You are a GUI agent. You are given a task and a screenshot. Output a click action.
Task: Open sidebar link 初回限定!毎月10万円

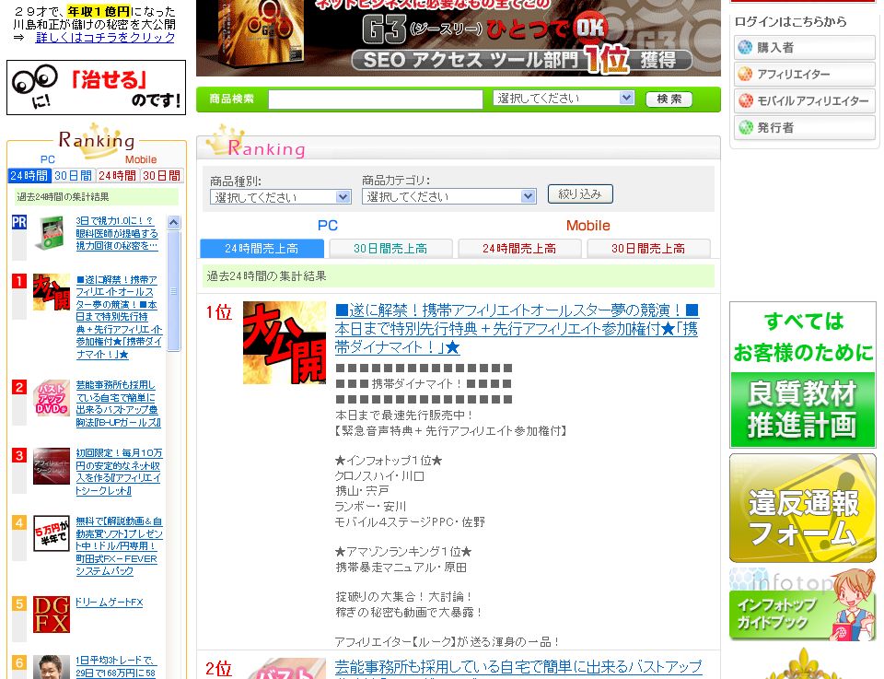[x=119, y=472]
